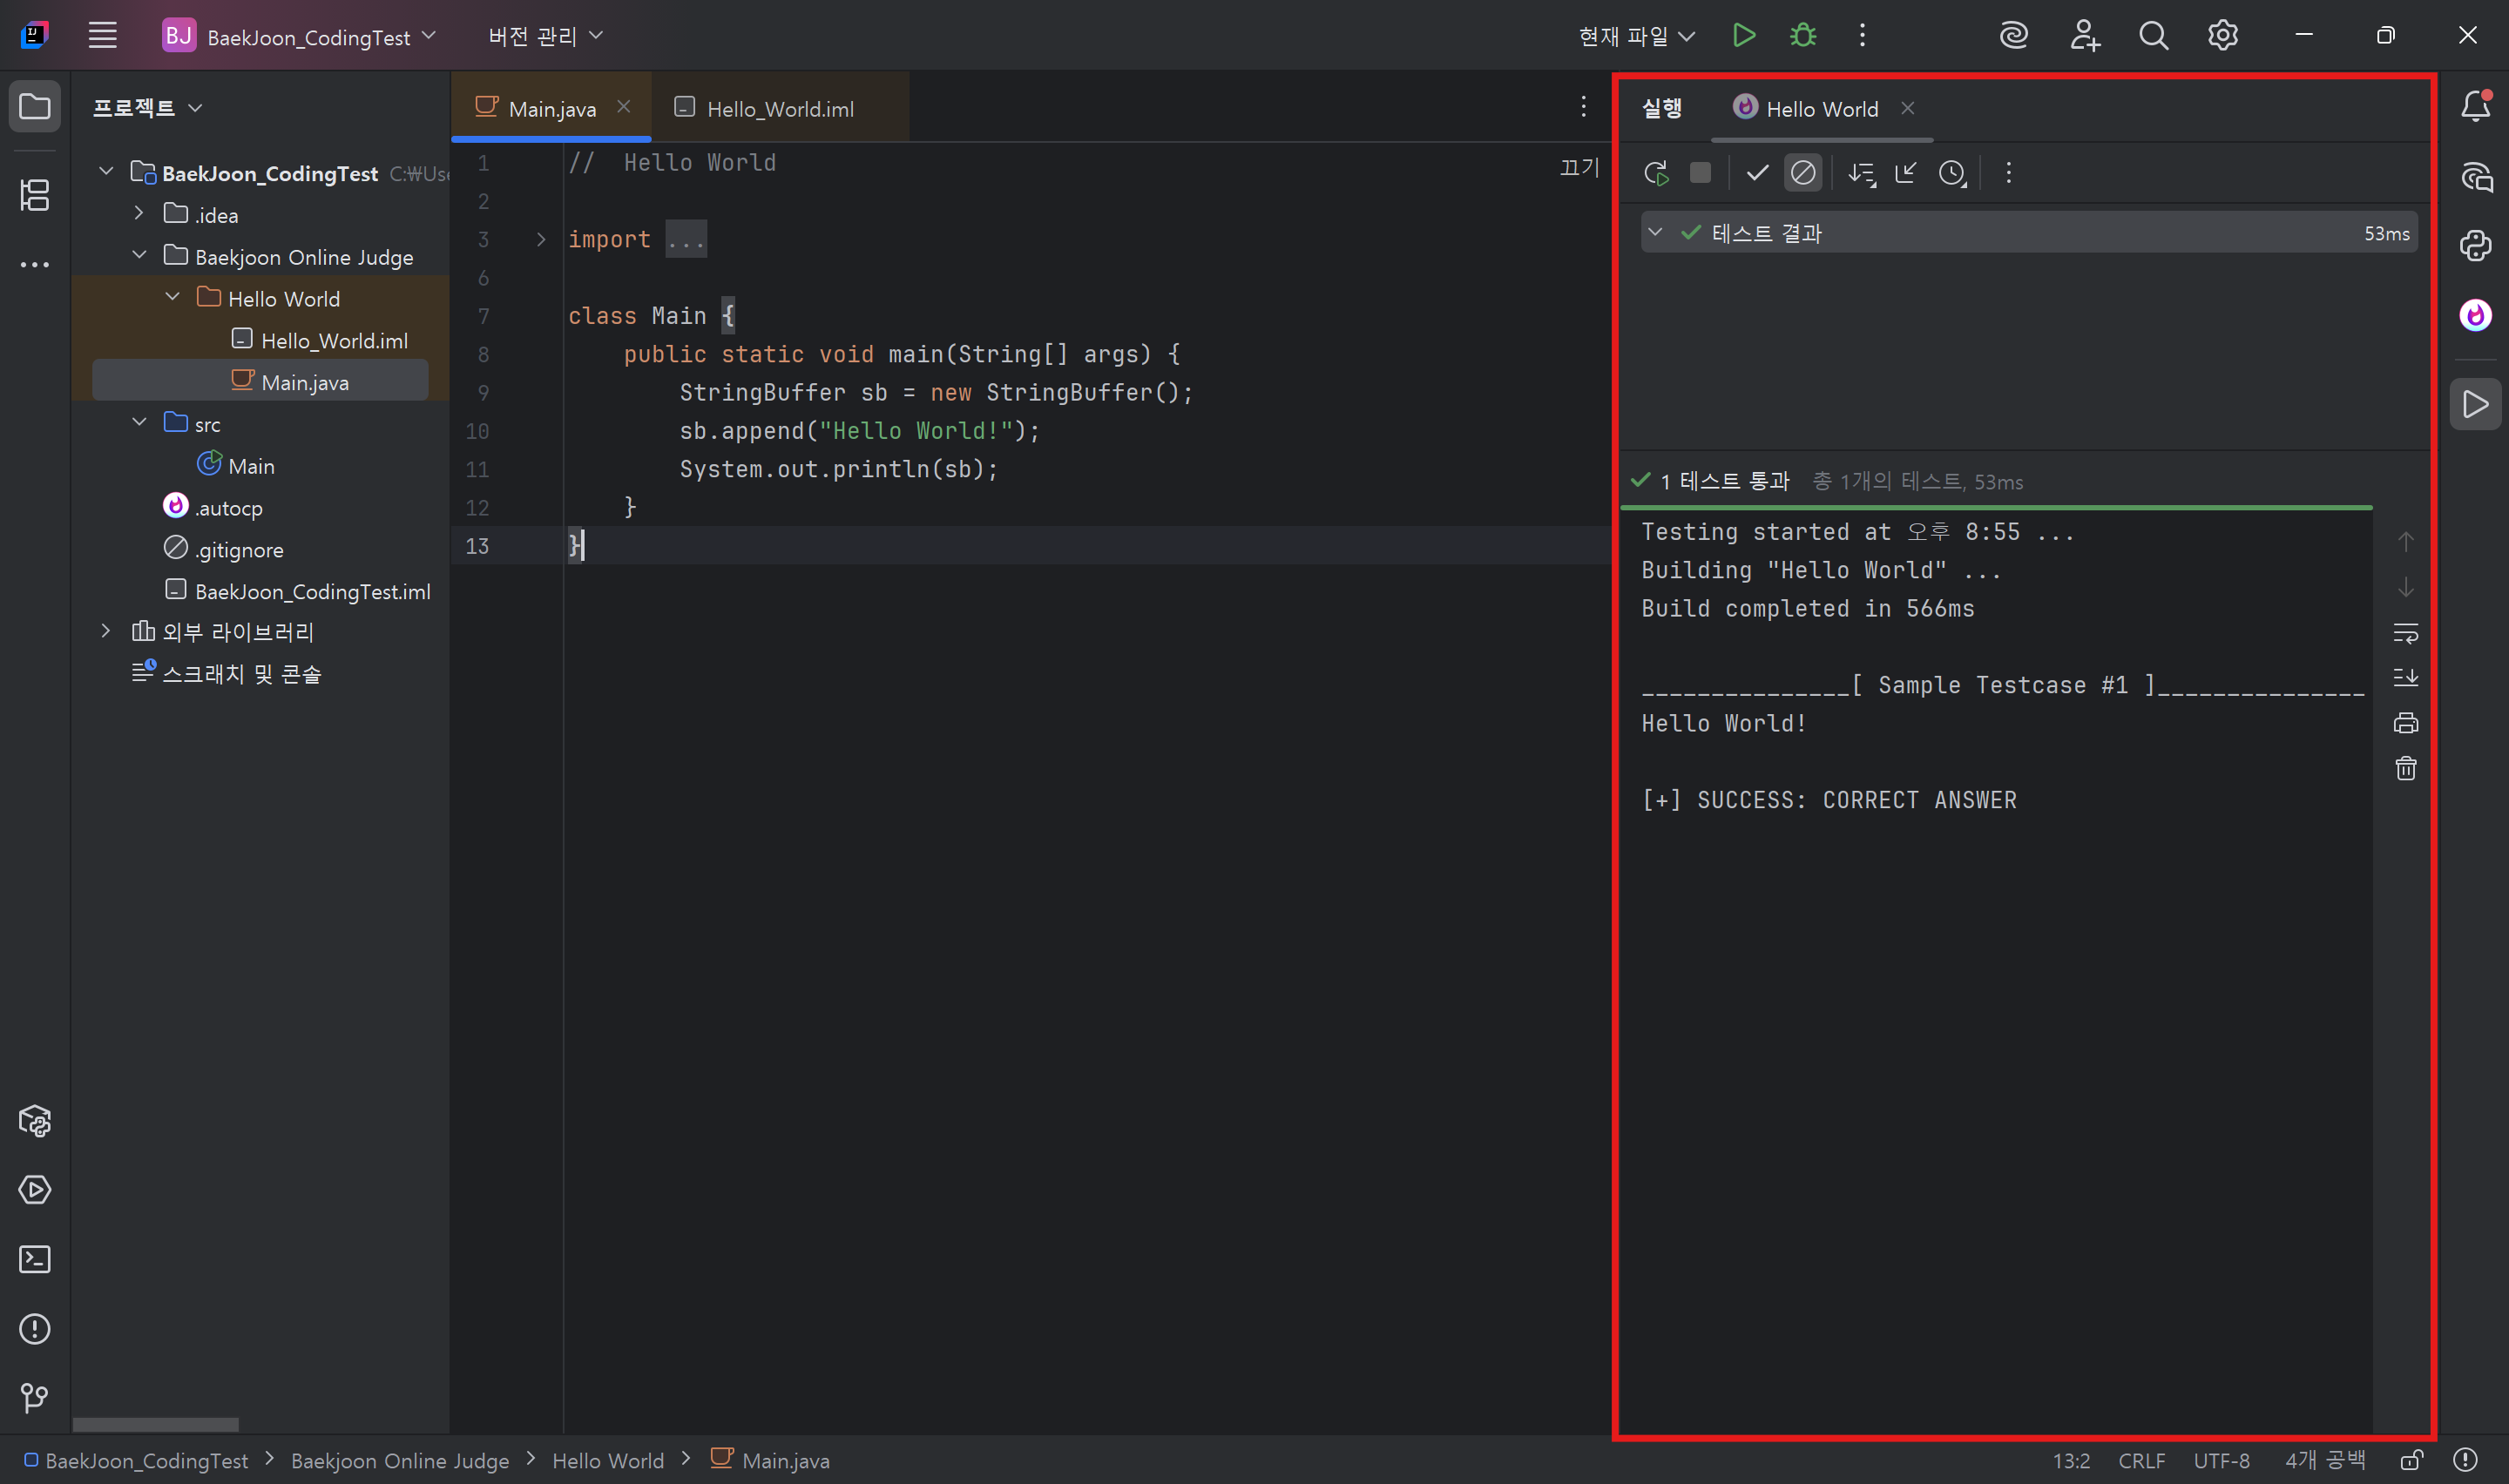Run the current file
Screen dimensions: 2509x1484
click(1743, 36)
